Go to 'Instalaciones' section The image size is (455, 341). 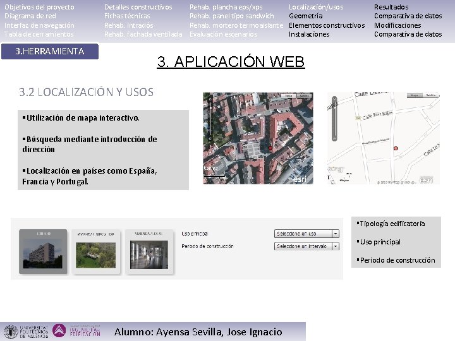coord(309,34)
